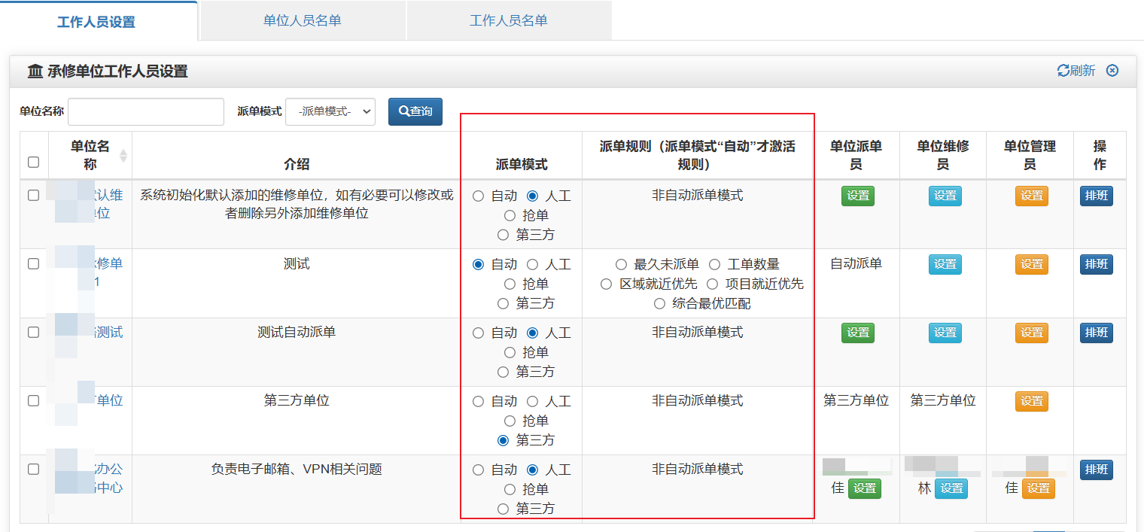Switch to 工作人员名单 tab
Screen dimensions: 1144x532
click(x=509, y=20)
